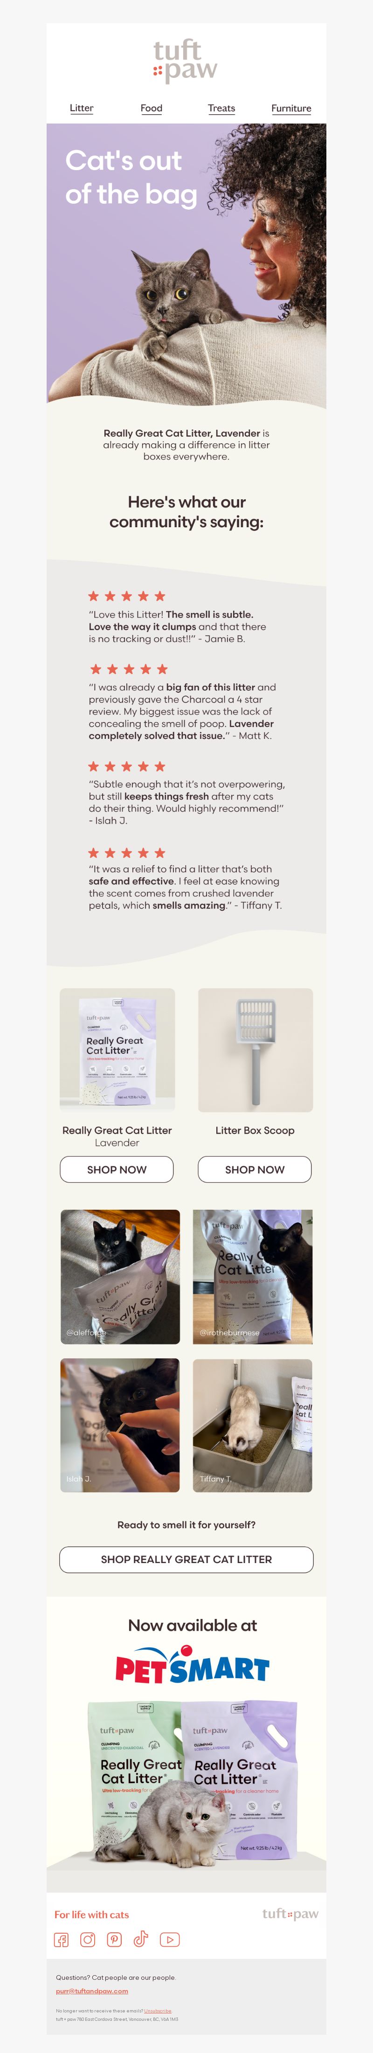Open the Litter navigation link
This screenshot has height=2053, width=373.
click(x=81, y=109)
